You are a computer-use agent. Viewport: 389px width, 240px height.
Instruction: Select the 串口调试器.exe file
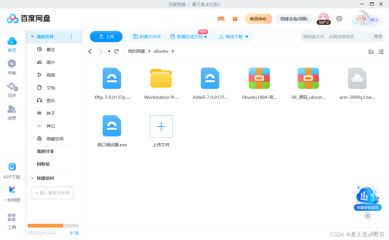112,126
